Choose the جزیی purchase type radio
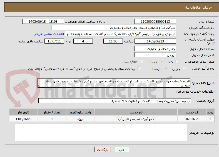 click(x=184, y=68)
